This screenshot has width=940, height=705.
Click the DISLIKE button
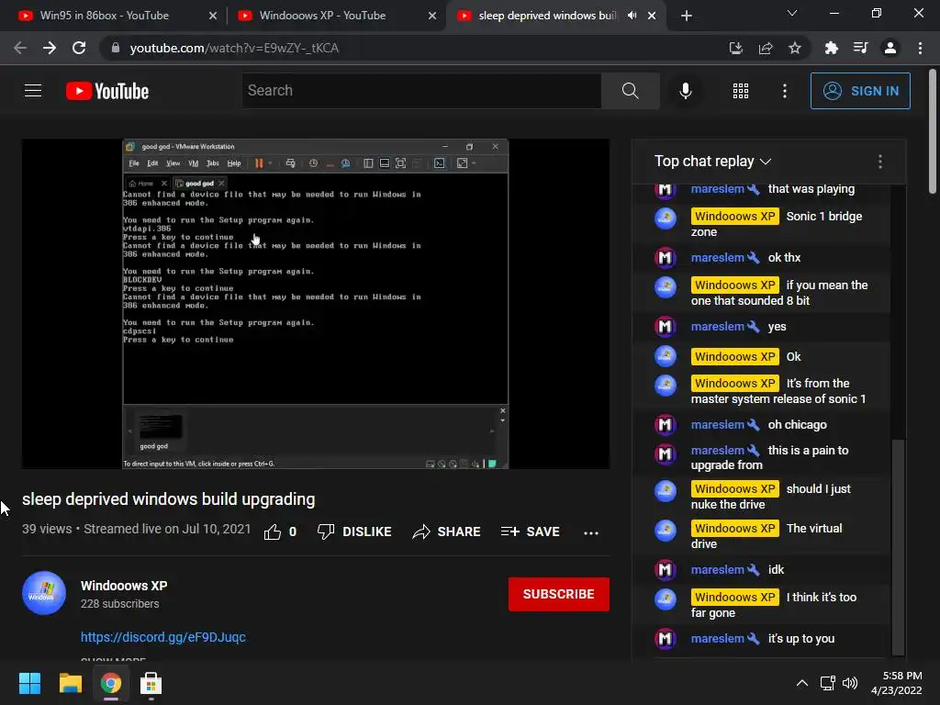(354, 532)
